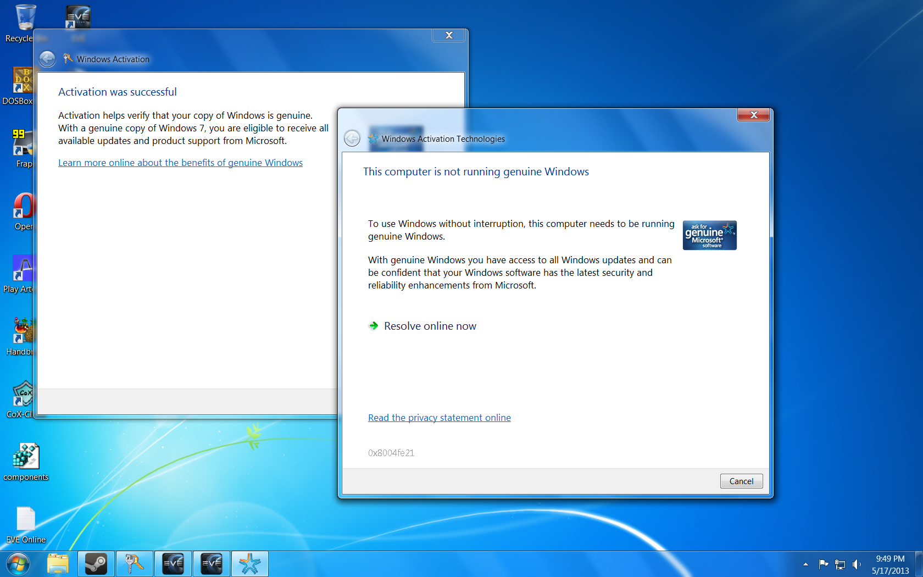
Task: Click the ask for genuine Microsoft software badge
Action: (709, 235)
